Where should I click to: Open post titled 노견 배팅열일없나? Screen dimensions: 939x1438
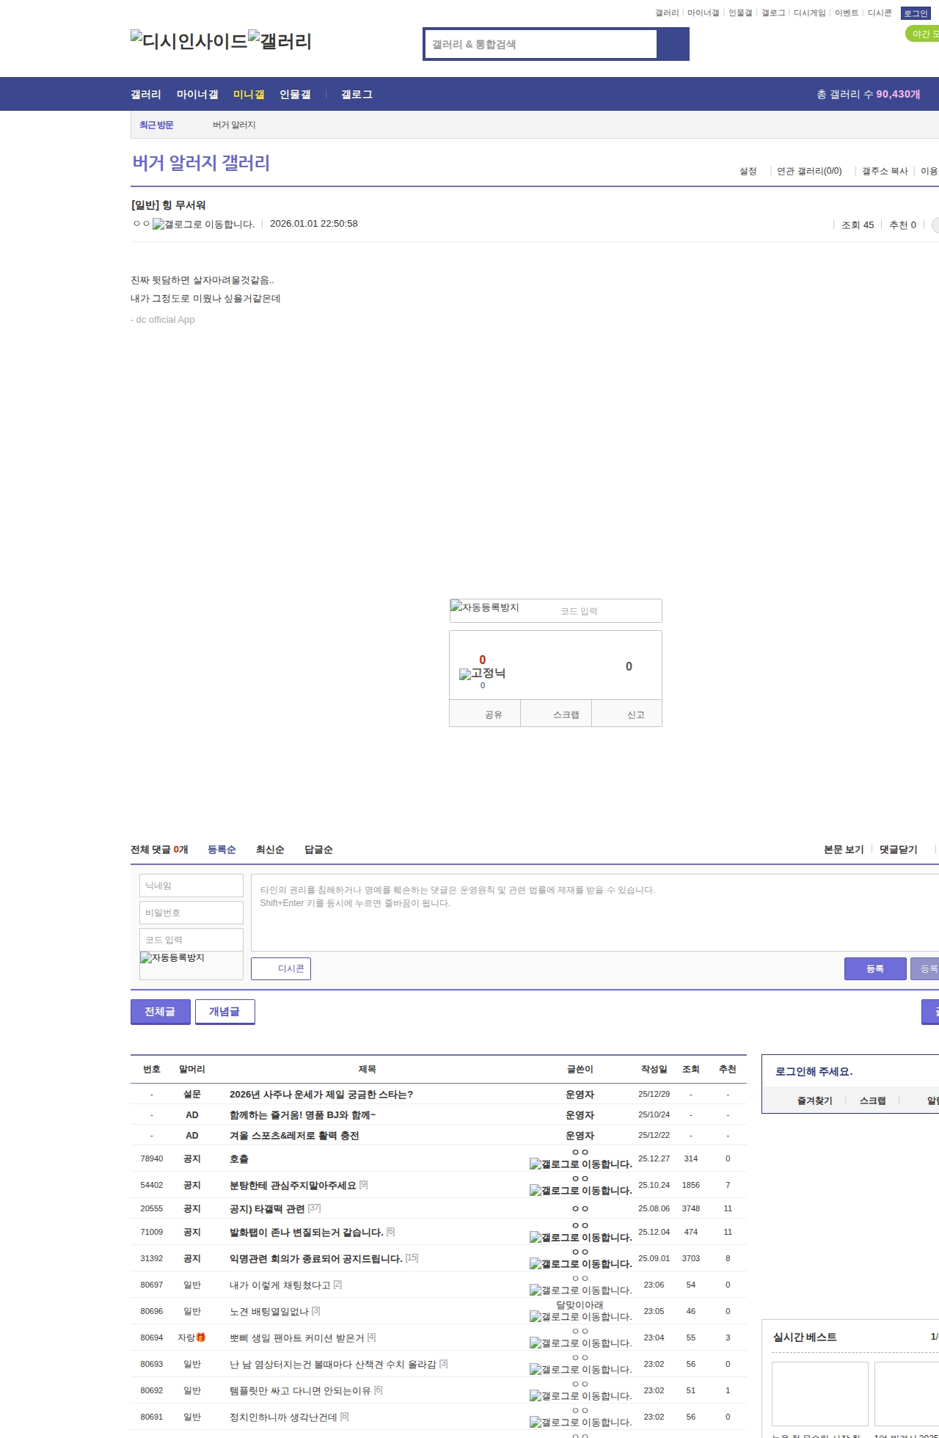pos(269,1311)
